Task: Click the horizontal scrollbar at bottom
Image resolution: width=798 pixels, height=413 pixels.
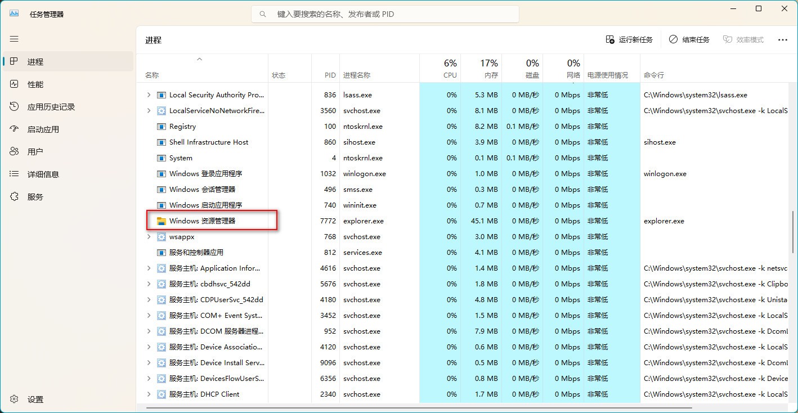Action: 419,407
